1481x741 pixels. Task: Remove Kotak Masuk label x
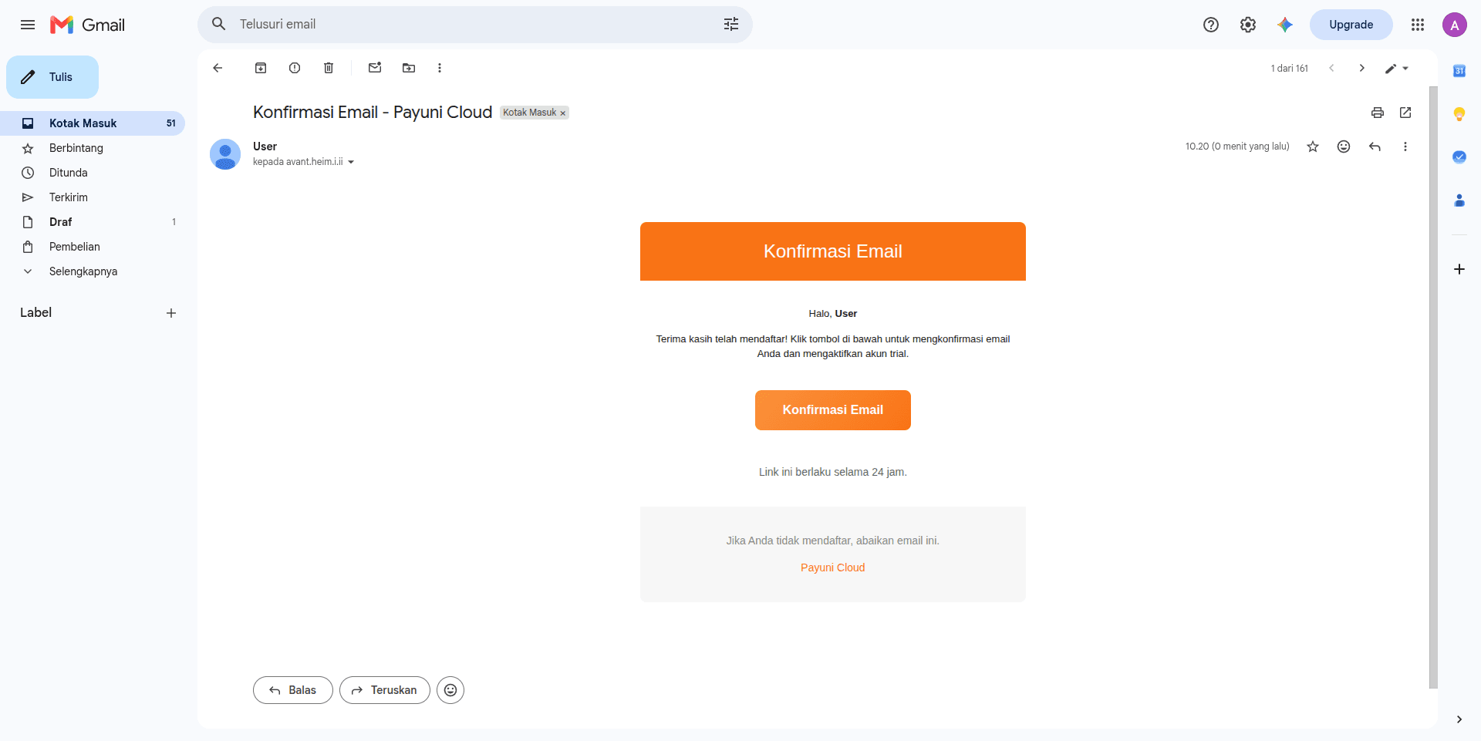563,113
